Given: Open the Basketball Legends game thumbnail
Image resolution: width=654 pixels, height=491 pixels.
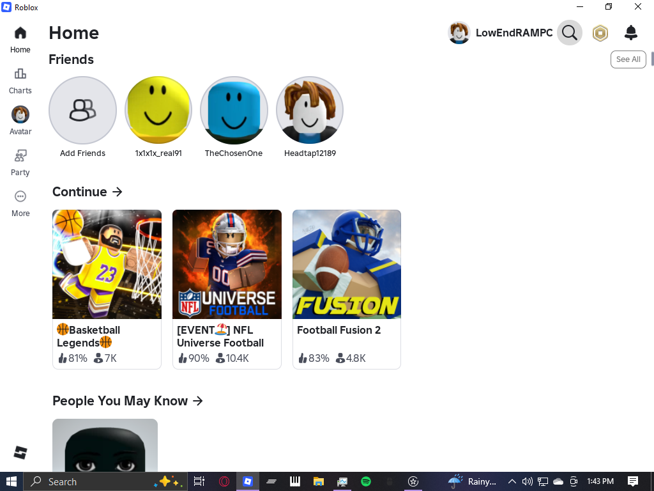Looking at the screenshot, I should (x=107, y=264).
